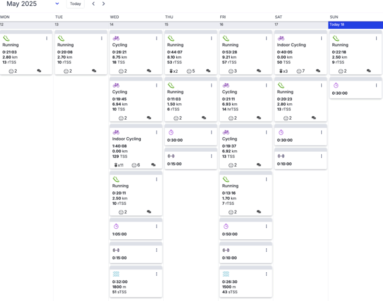Click the swim icon on Wednesday's 1800 m workout

[116, 274]
